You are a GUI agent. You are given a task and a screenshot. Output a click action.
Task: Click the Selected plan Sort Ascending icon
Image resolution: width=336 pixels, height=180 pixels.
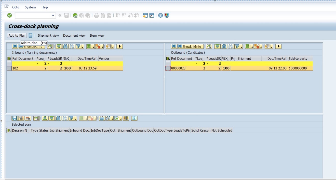[45, 118]
